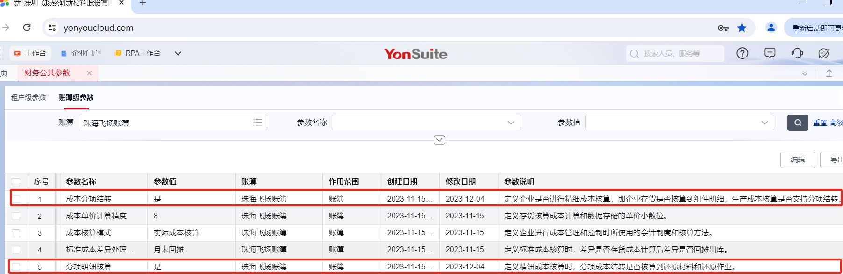Open the messages chat icon

click(x=770, y=53)
